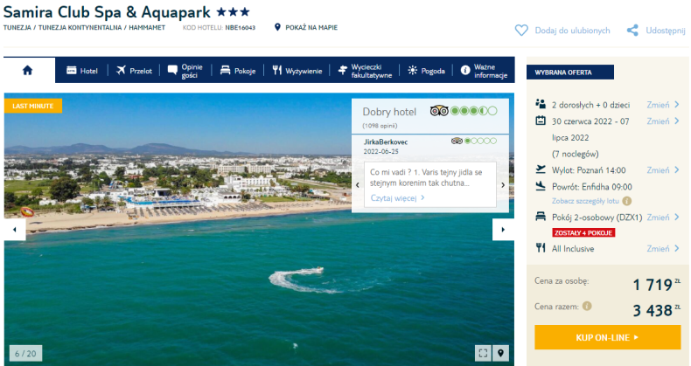Change travel dates via Zmień
Screen dimensions: 691x366
663,121
